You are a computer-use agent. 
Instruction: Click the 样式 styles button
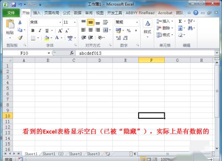click(x=147, y=28)
